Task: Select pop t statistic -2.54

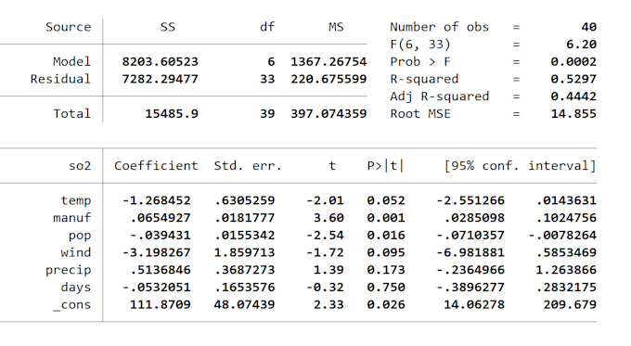Action: pos(325,235)
